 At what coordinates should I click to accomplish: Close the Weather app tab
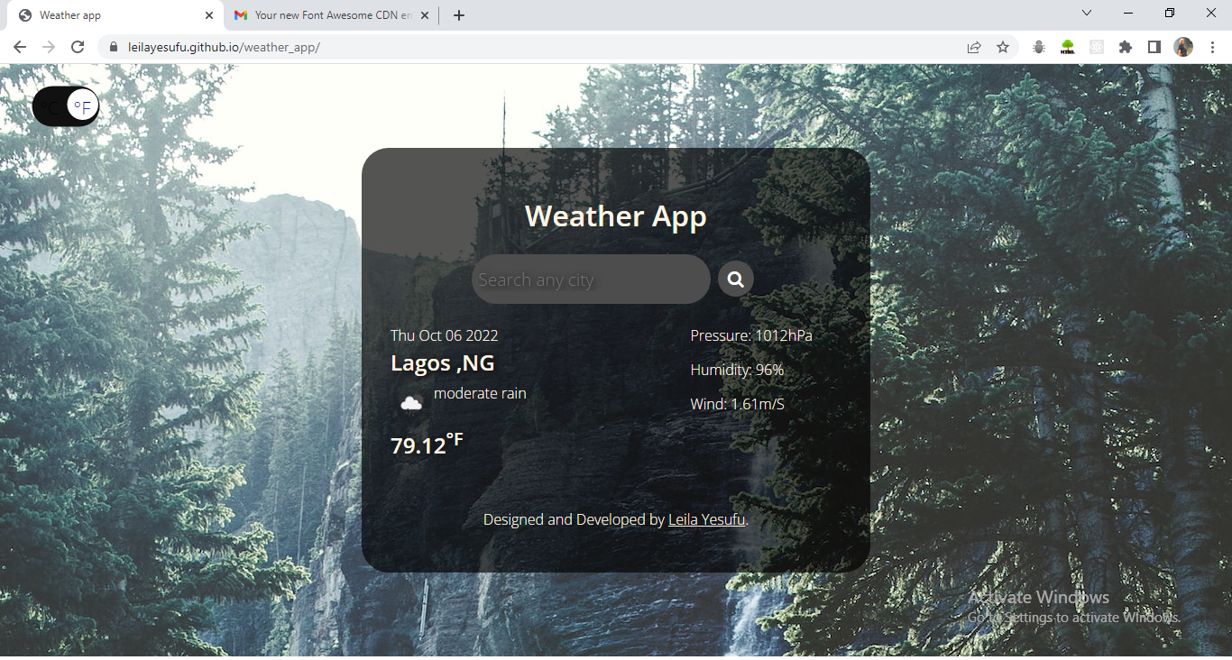tap(209, 15)
